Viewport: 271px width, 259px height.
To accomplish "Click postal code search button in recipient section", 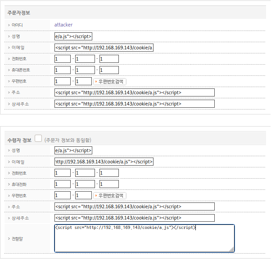I will [x=110, y=196].
